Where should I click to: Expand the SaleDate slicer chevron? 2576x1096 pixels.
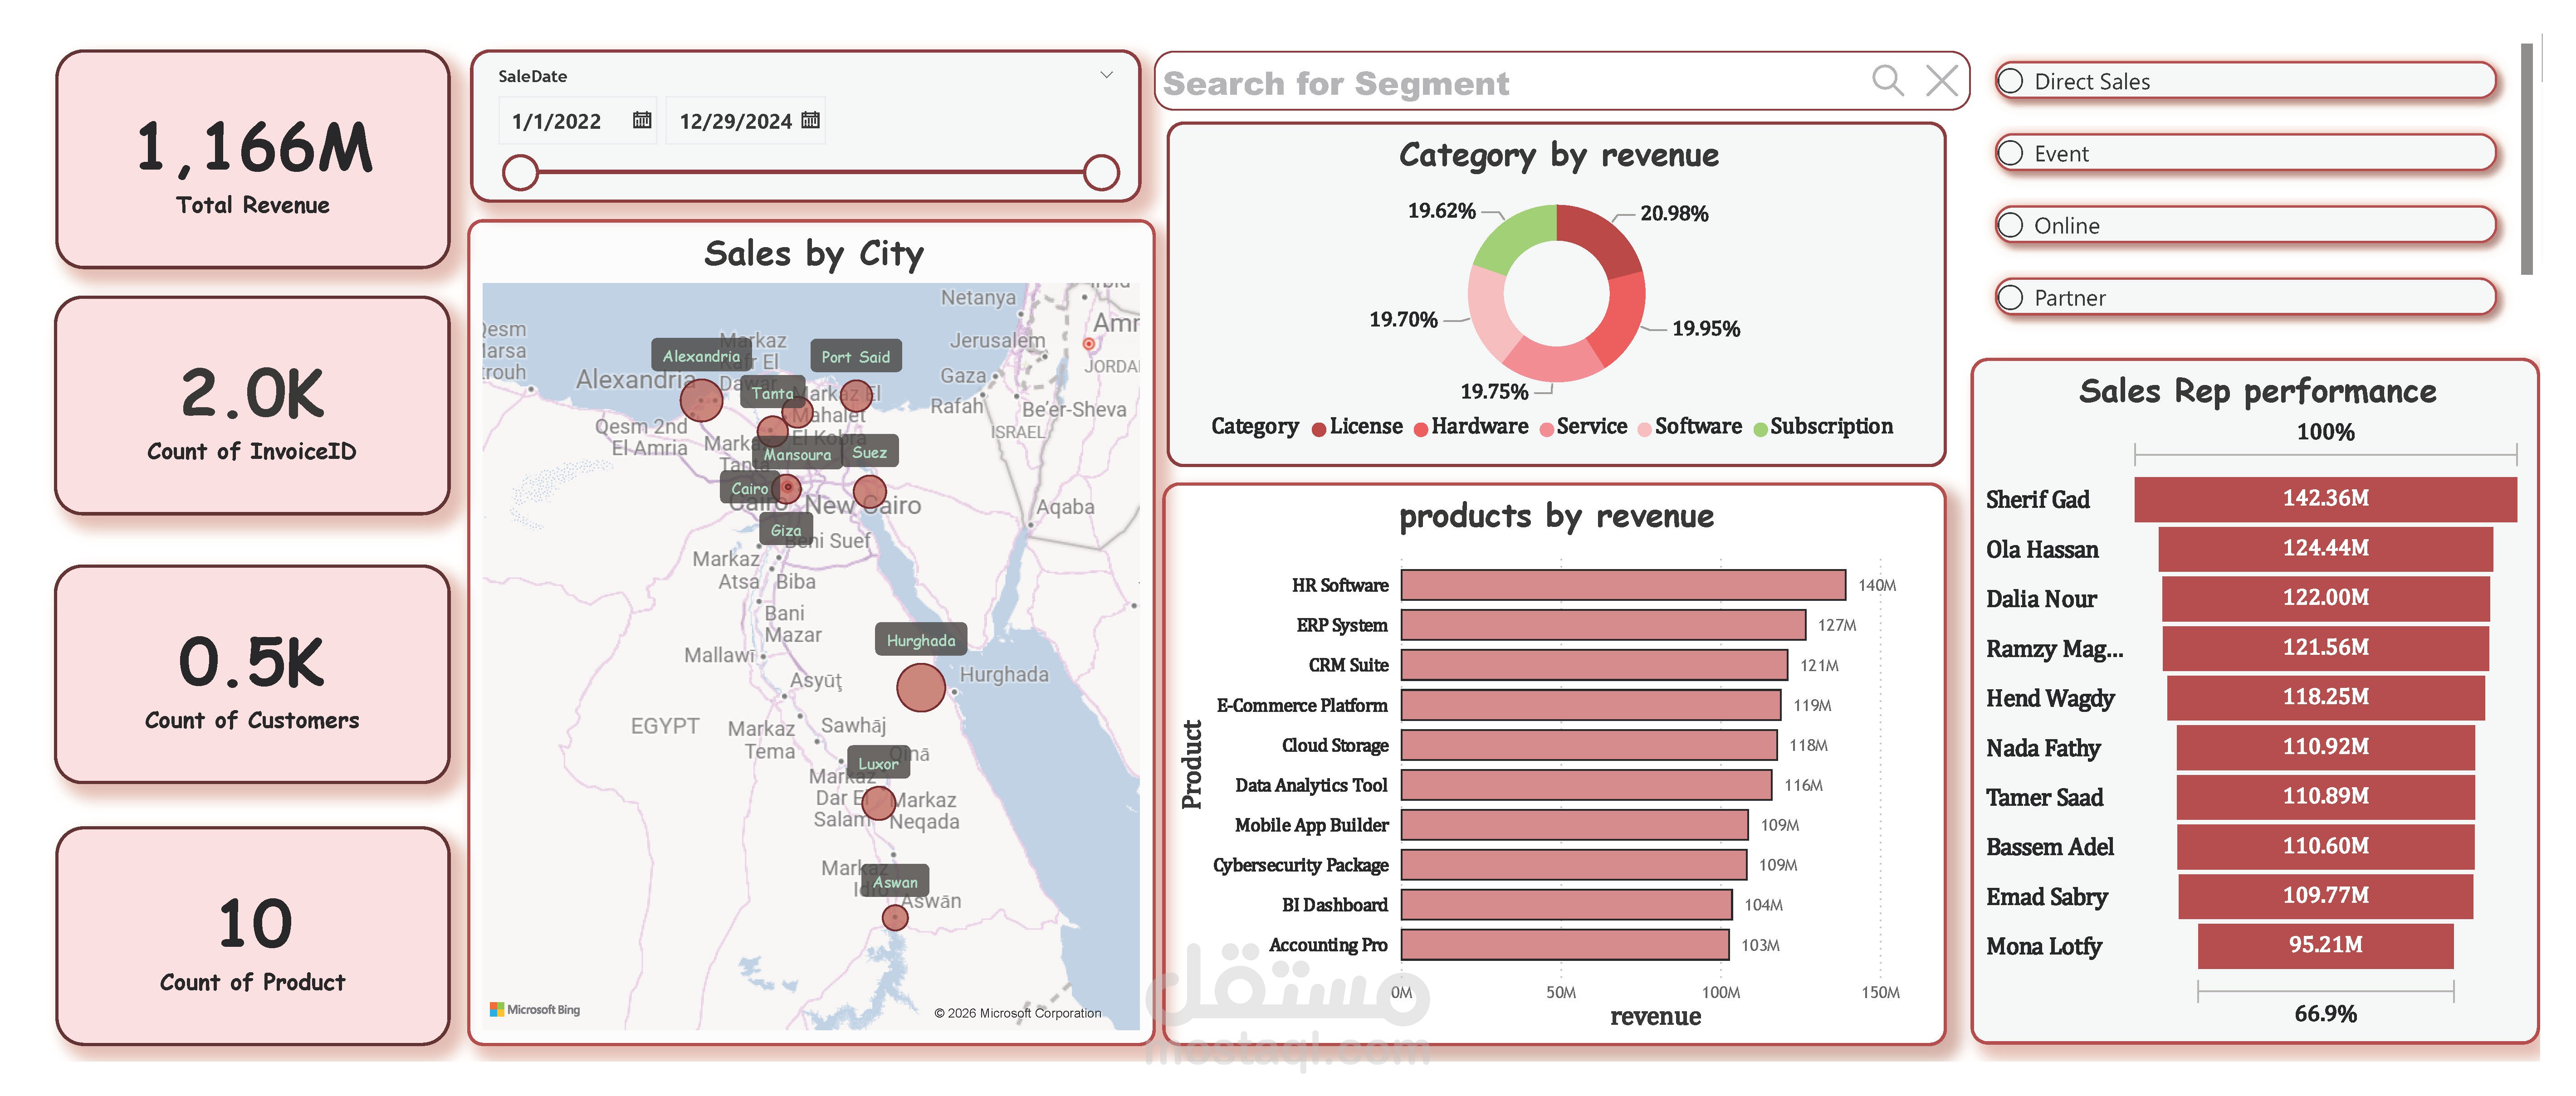click(1106, 75)
